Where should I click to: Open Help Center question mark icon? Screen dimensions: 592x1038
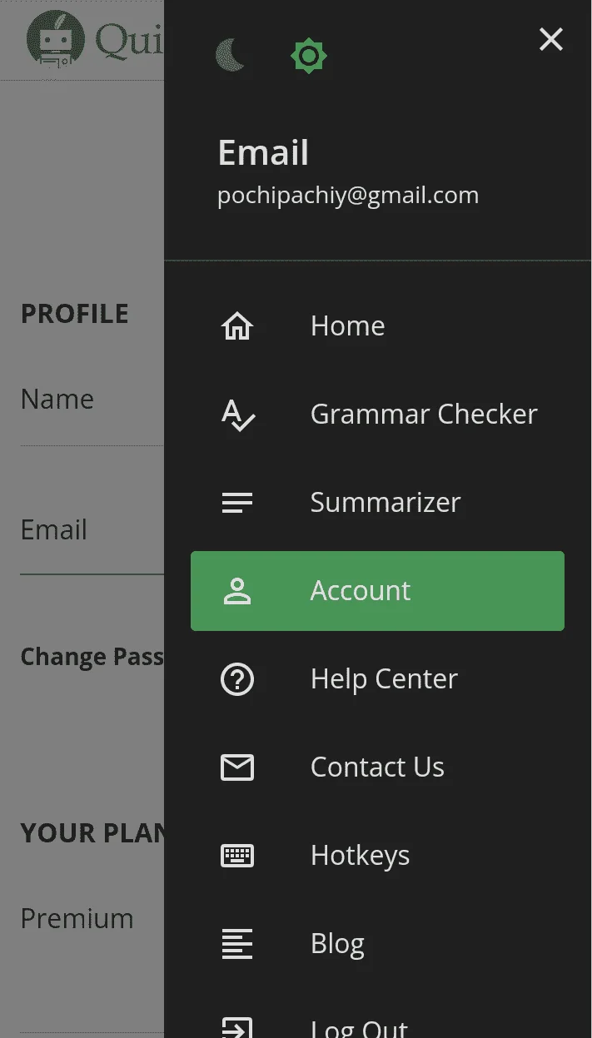tap(237, 679)
